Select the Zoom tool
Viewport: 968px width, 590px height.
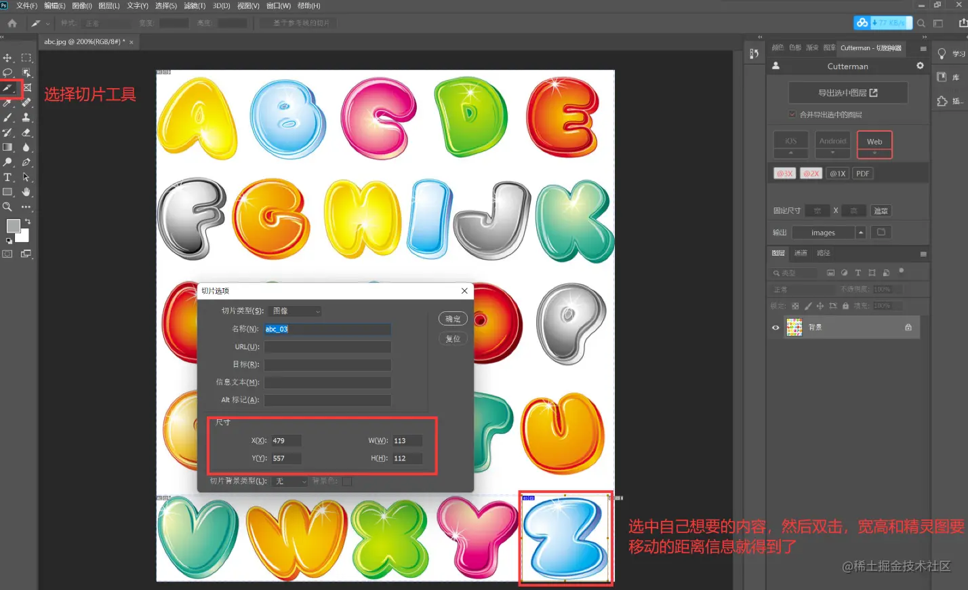pyautogui.click(x=7, y=207)
